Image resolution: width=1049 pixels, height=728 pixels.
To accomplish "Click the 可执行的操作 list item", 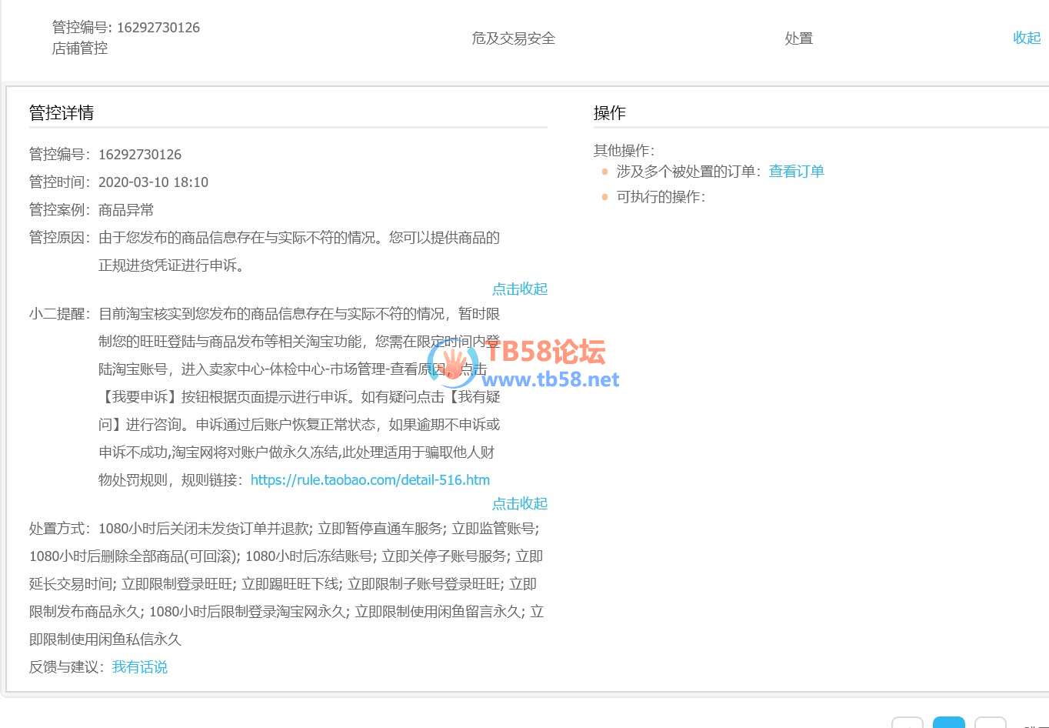I will (661, 196).
